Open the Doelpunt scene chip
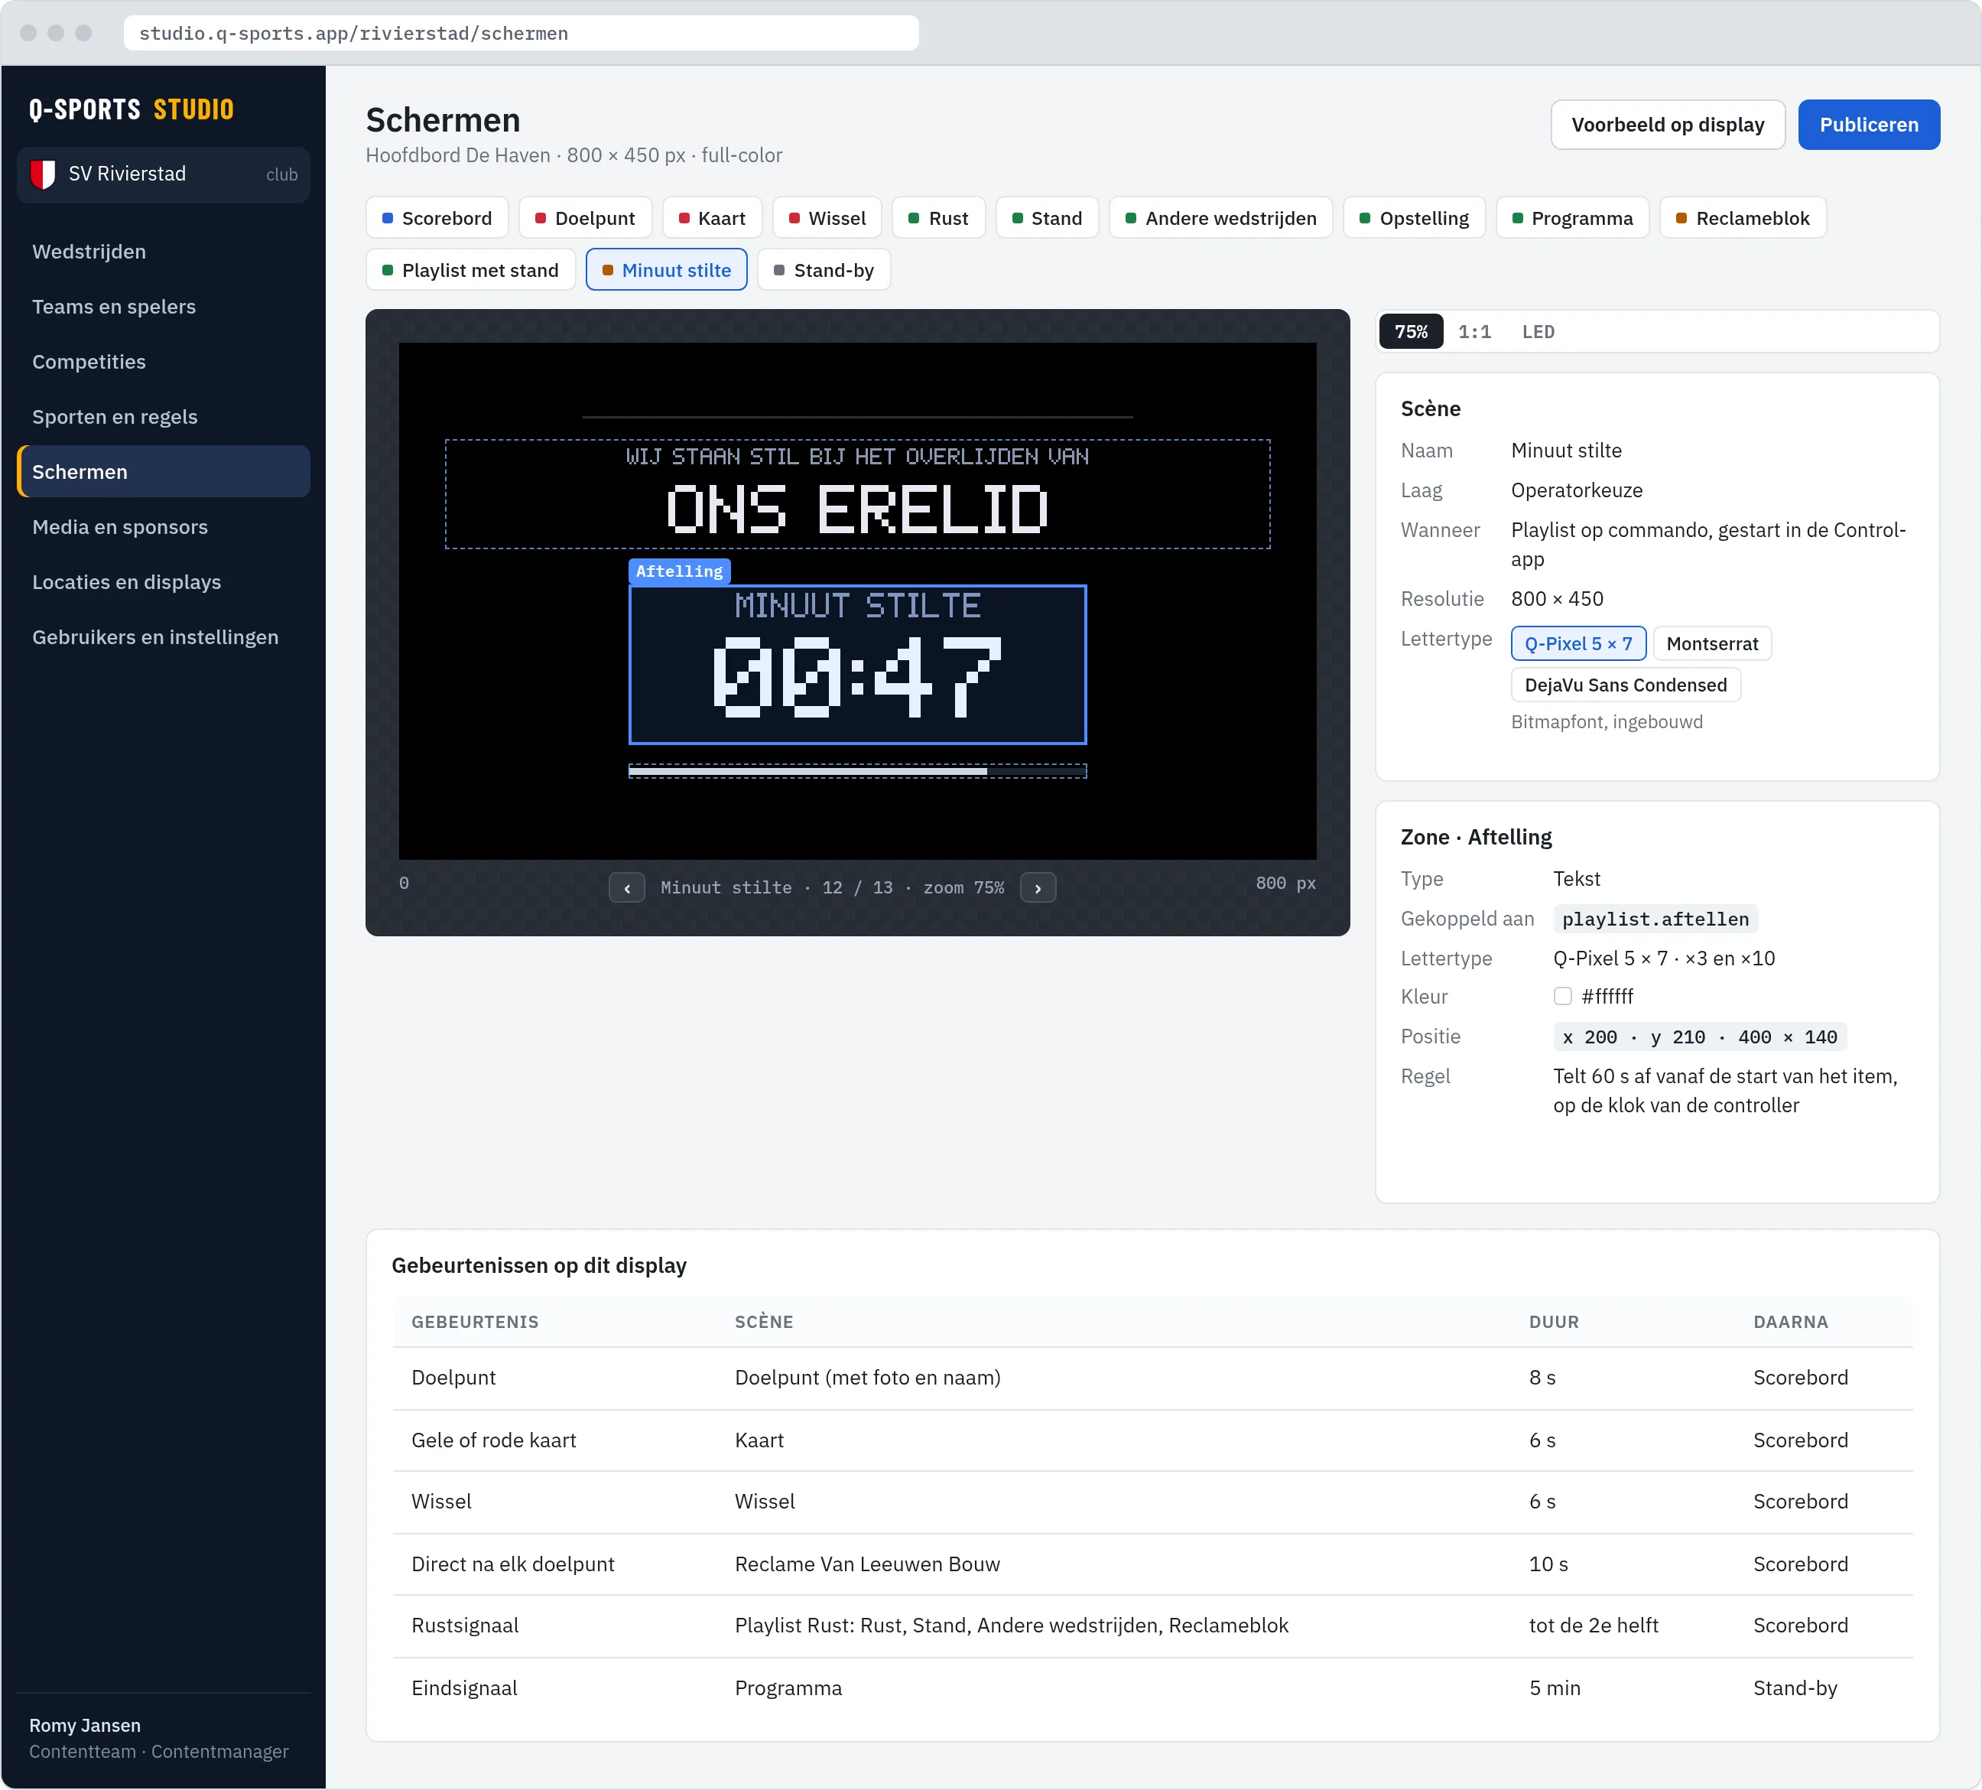Viewport: 1982px width, 1790px height. pyautogui.click(x=585, y=218)
